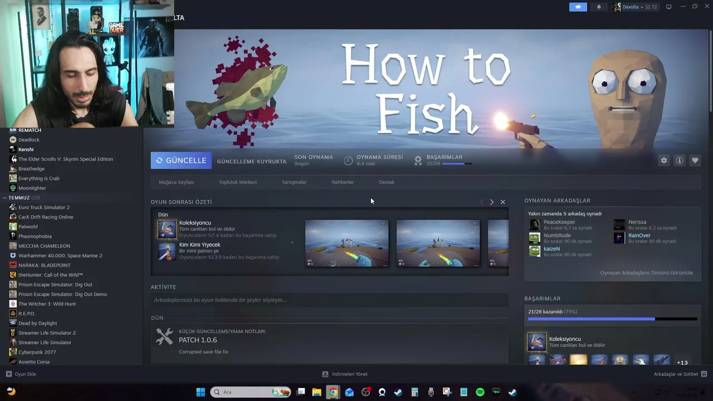The width and height of the screenshot is (713, 401).
Task: Open the Topluluk Merkezi tab
Action: 238,182
